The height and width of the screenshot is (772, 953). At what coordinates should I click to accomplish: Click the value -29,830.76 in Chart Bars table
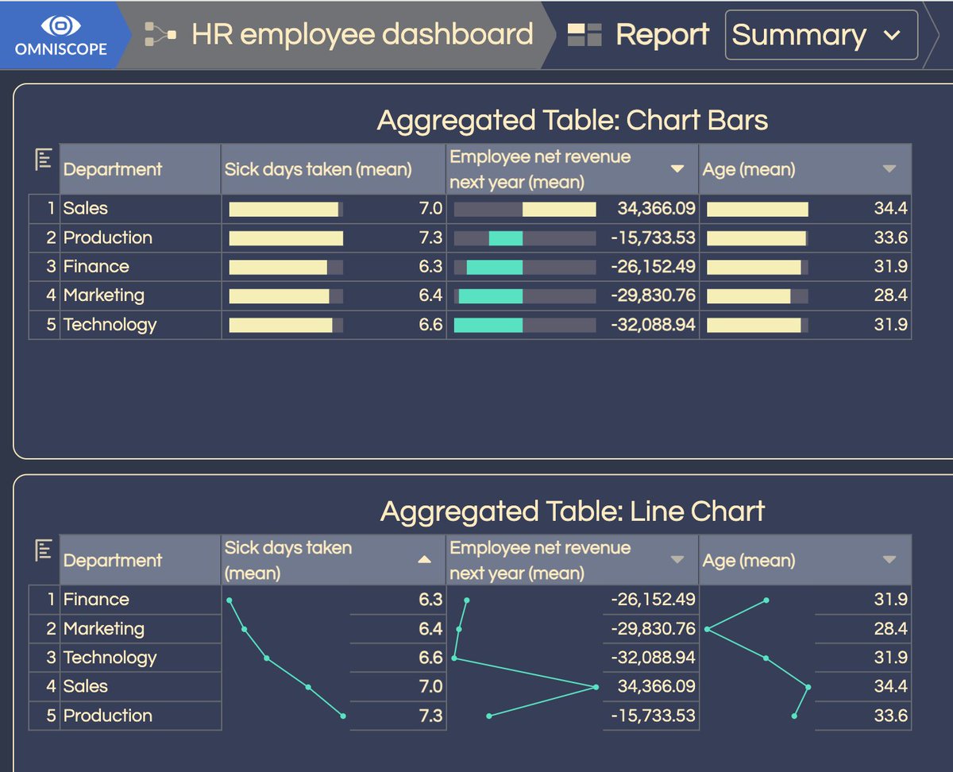pos(653,295)
